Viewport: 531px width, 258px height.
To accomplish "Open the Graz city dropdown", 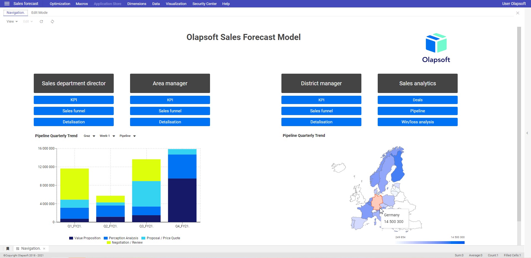I will (89, 136).
